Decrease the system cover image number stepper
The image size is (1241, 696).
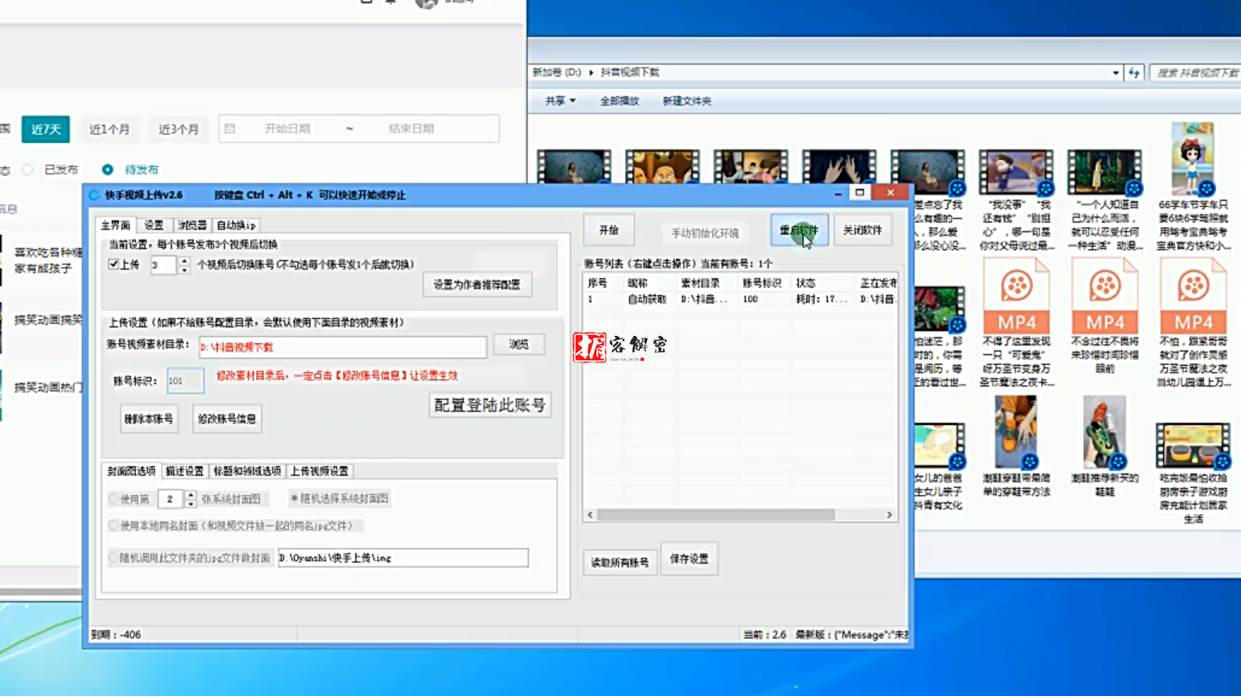click(x=190, y=504)
